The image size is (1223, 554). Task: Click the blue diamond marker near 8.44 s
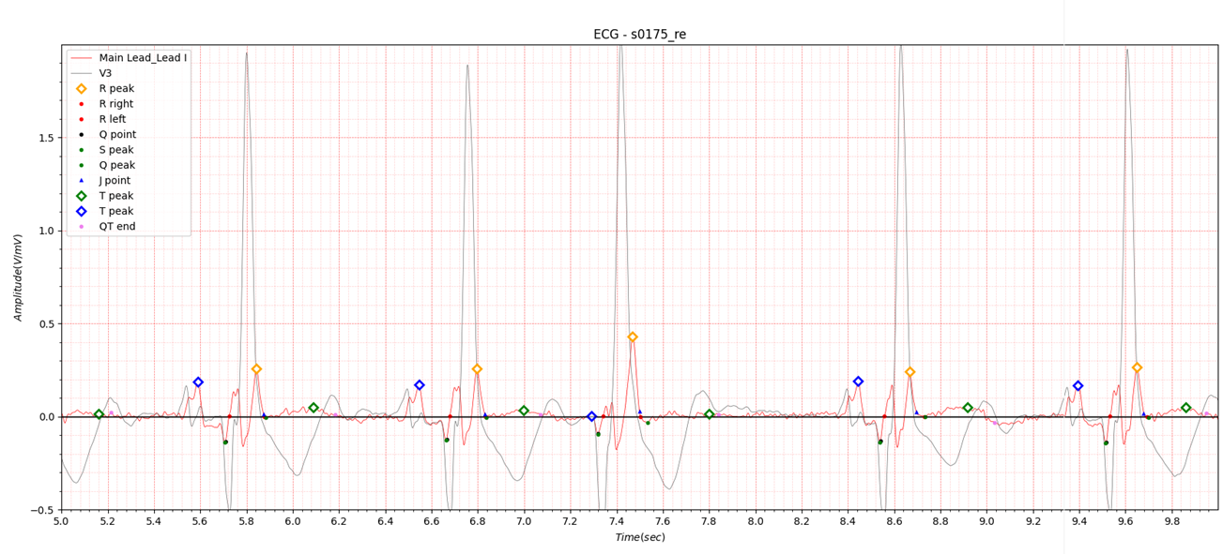click(858, 382)
